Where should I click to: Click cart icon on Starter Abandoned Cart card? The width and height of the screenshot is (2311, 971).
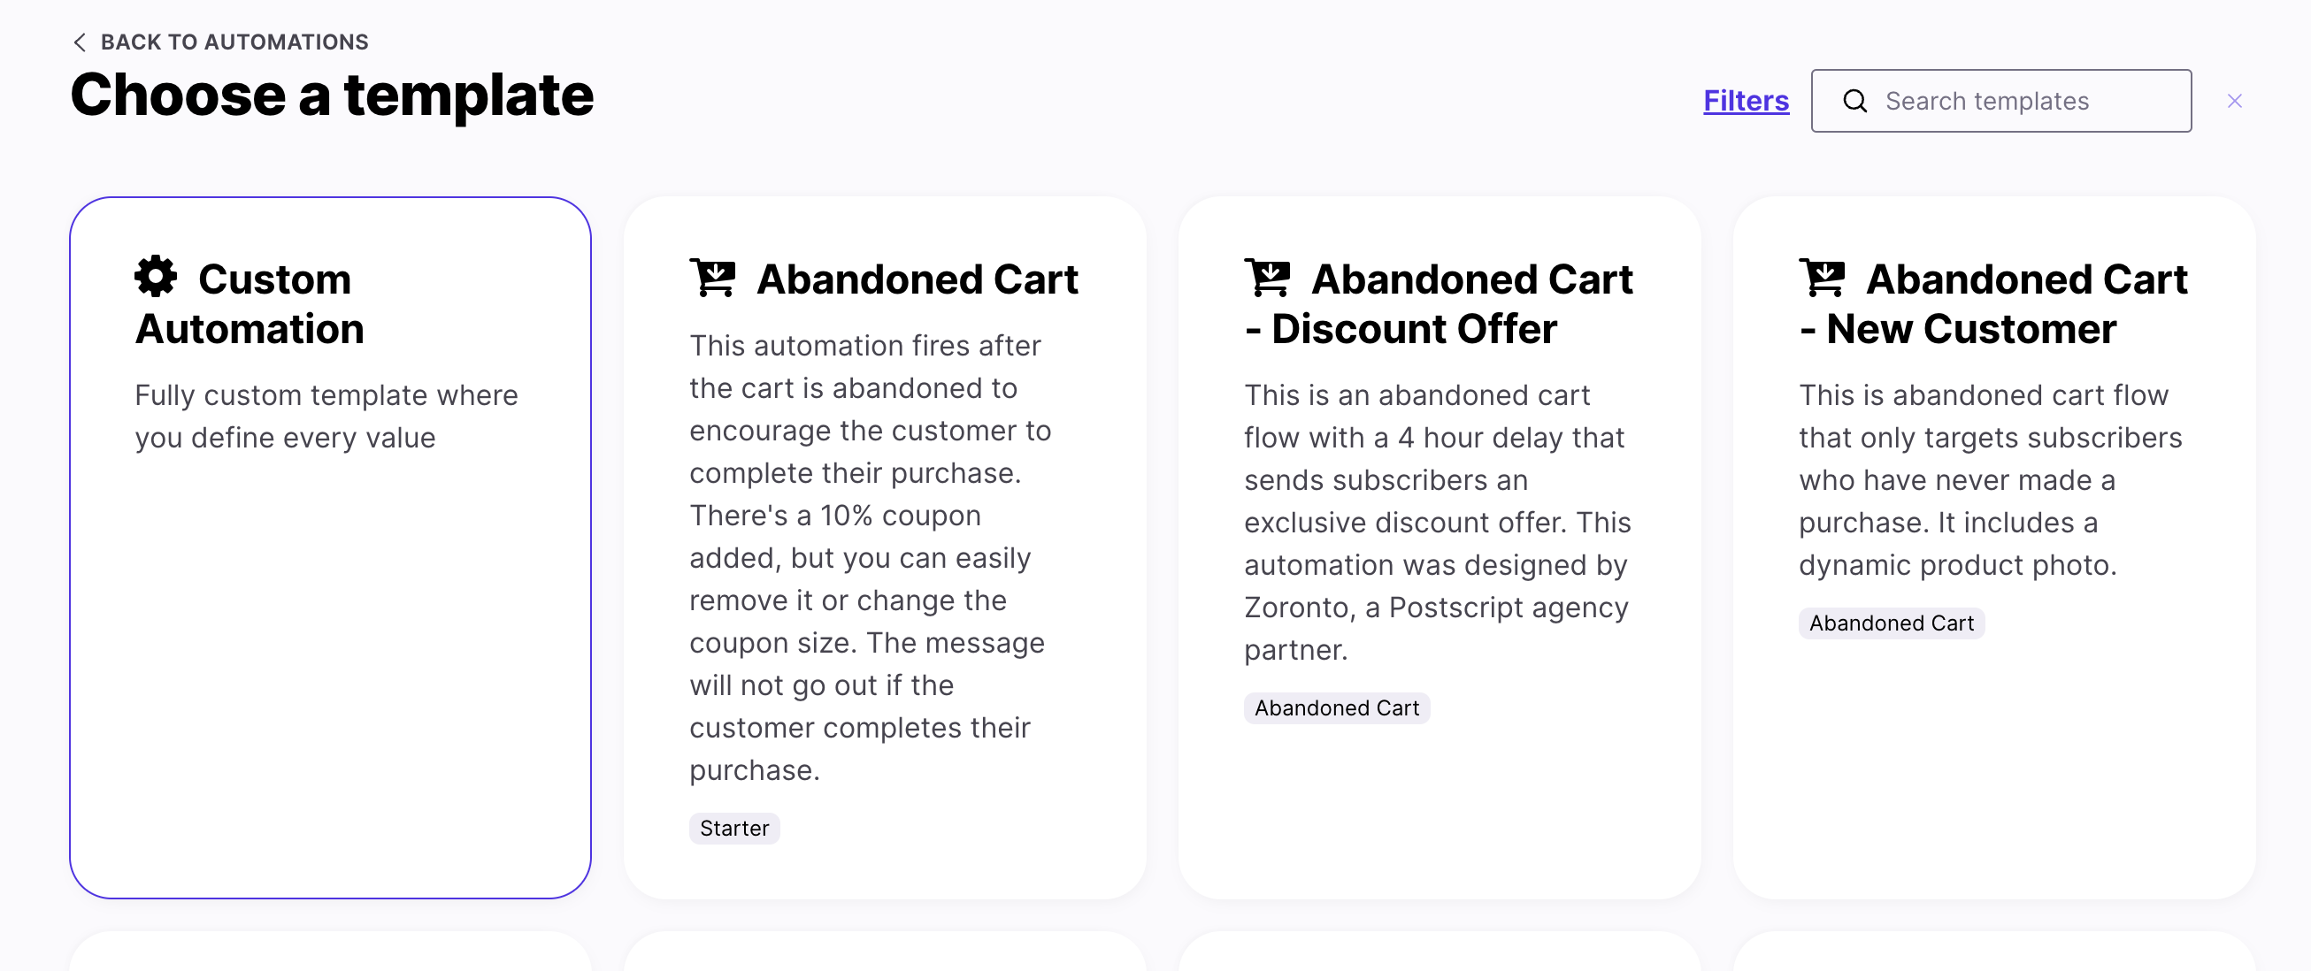(712, 278)
